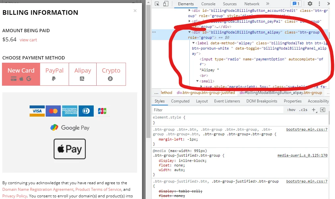
Task: Open the Styles pane tab
Action: click(159, 101)
